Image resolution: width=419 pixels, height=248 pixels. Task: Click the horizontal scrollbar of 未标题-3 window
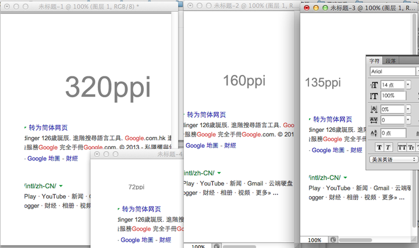[355, 240]
